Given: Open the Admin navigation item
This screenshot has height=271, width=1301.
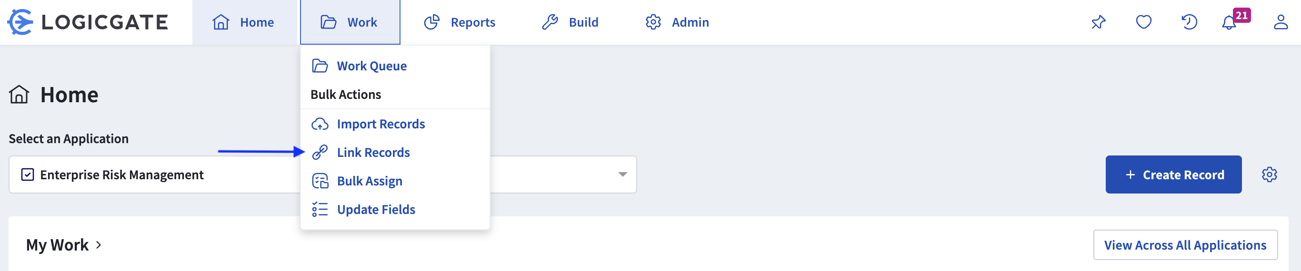Looking at the screenshot, I should (677, 22).
